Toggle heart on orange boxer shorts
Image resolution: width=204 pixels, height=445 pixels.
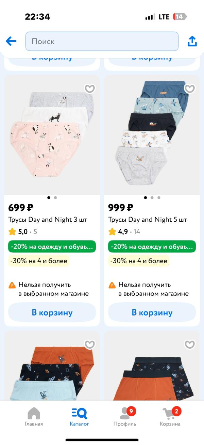[190, 344]
